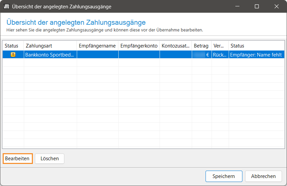Maximize the dialog window
The image size is (287, 186).
[257, 6]
